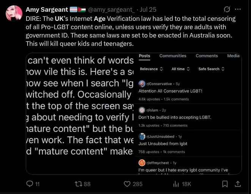The height and width of the screenshot is (194, 251).
Task: Expand the Relevance sort dropdown
Action: pyautogui.click(x=151, y=69)
